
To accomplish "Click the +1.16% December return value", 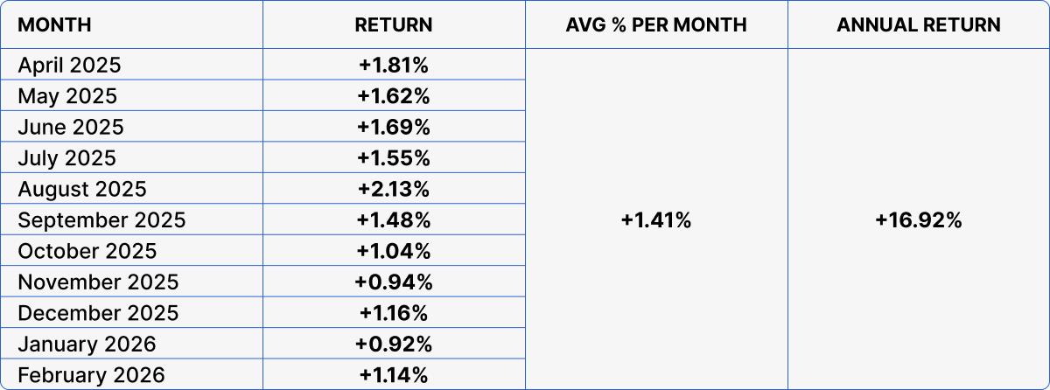I will (x=394, y=313).
